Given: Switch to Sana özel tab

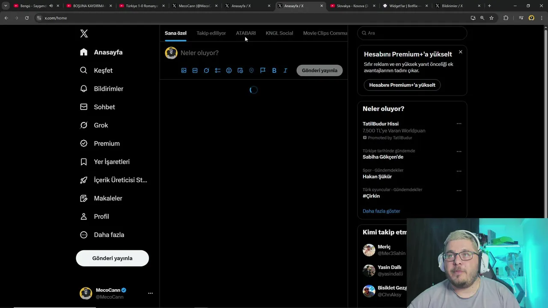Looking at the screenshot, I should coord(176,33).
